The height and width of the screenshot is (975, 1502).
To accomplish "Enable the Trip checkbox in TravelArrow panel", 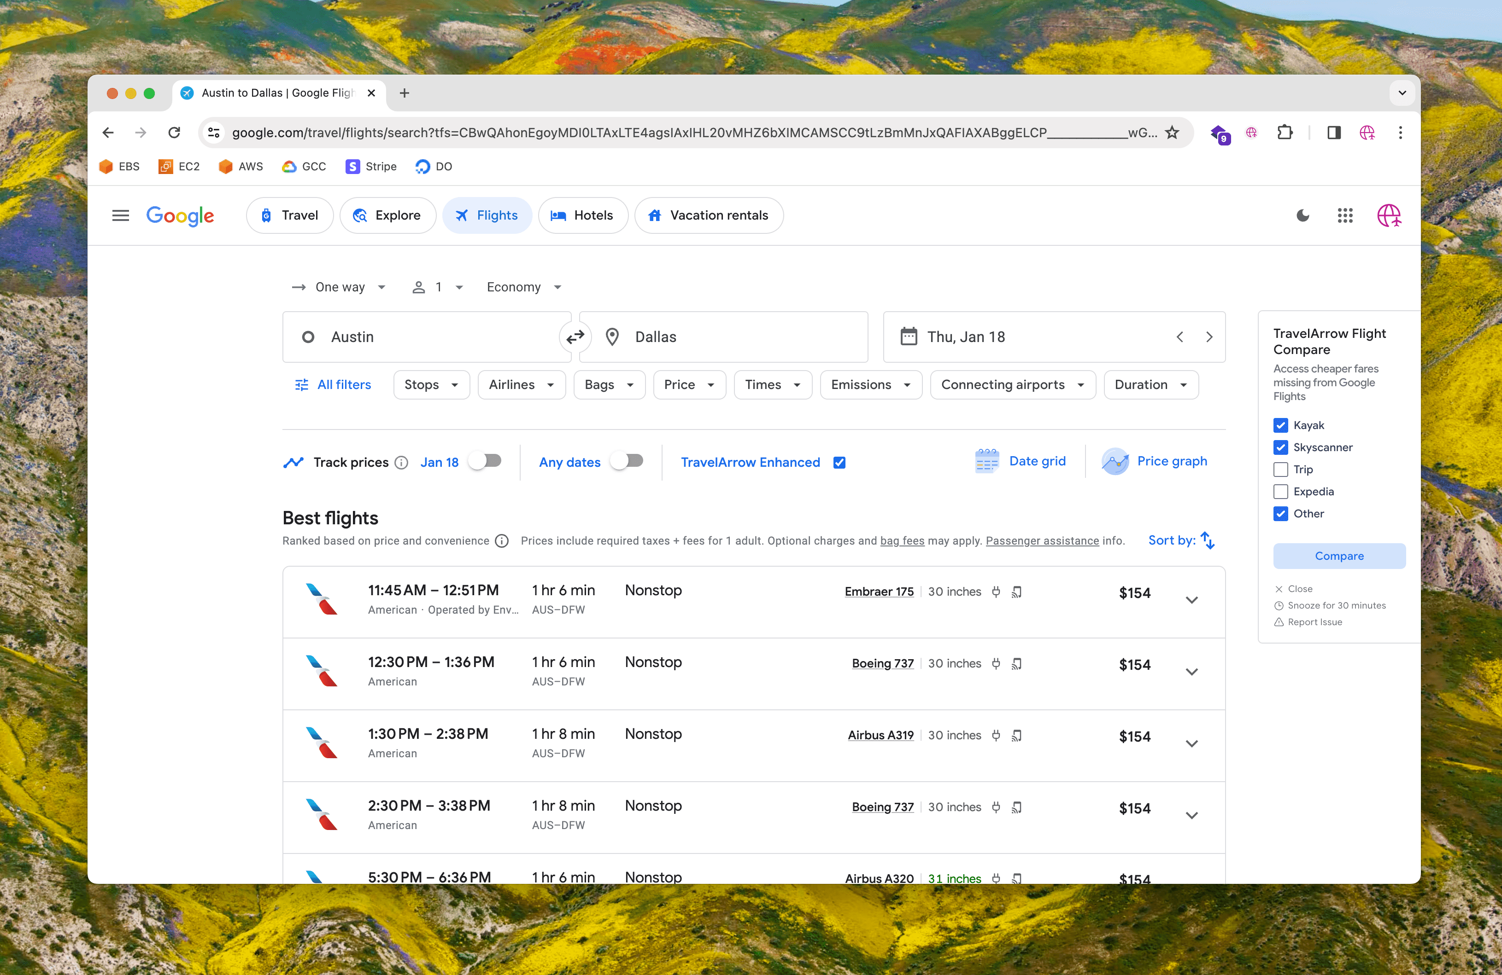I will coord(1281,469).
